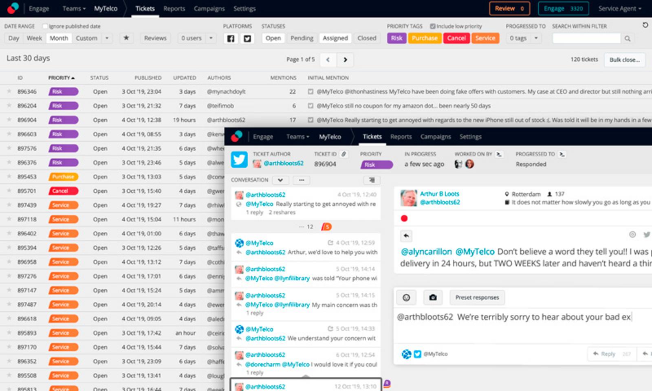This screenshot has width=652, height=391.
Task: Select the Month date range
Action: (59, 38)
